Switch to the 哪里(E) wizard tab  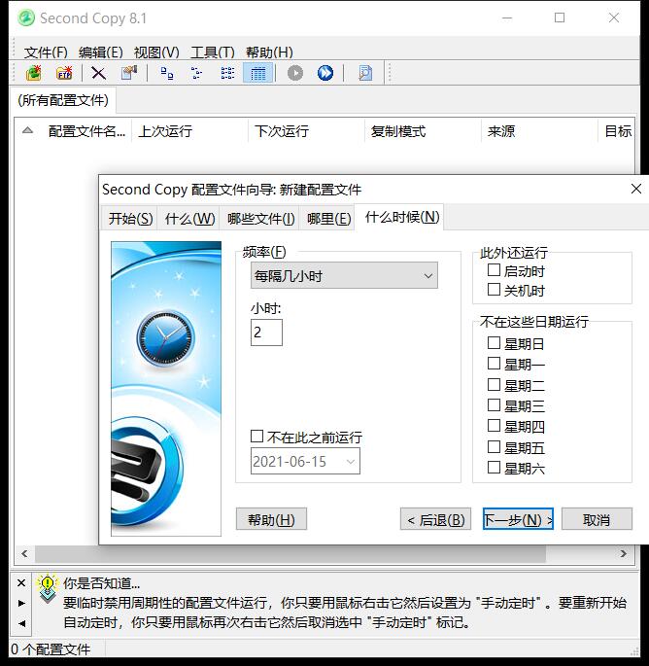pos(328,219)
